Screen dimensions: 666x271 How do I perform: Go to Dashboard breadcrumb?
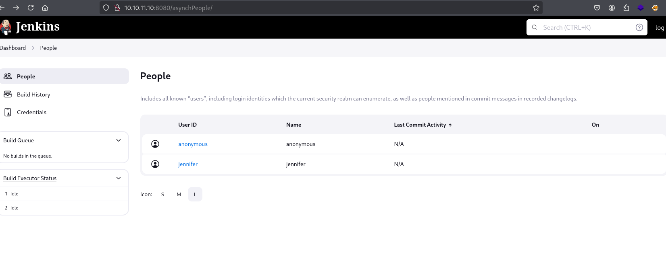pyautogui.click(x=12, y=48)
